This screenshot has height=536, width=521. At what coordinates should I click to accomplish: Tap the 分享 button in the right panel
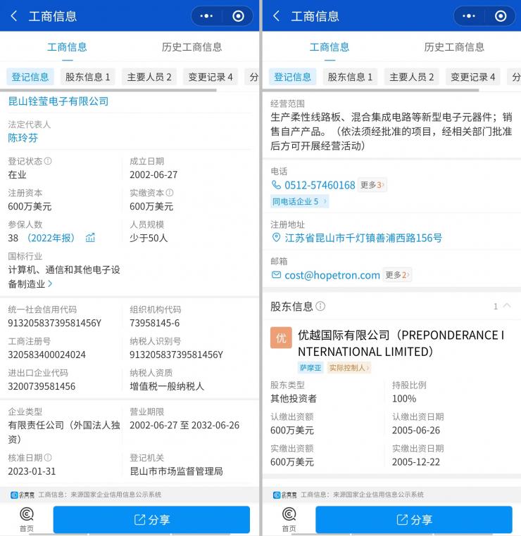pos(413,520)
